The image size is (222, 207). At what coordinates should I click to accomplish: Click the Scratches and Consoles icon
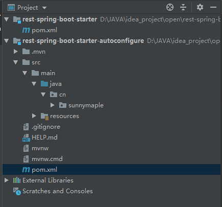17,191
